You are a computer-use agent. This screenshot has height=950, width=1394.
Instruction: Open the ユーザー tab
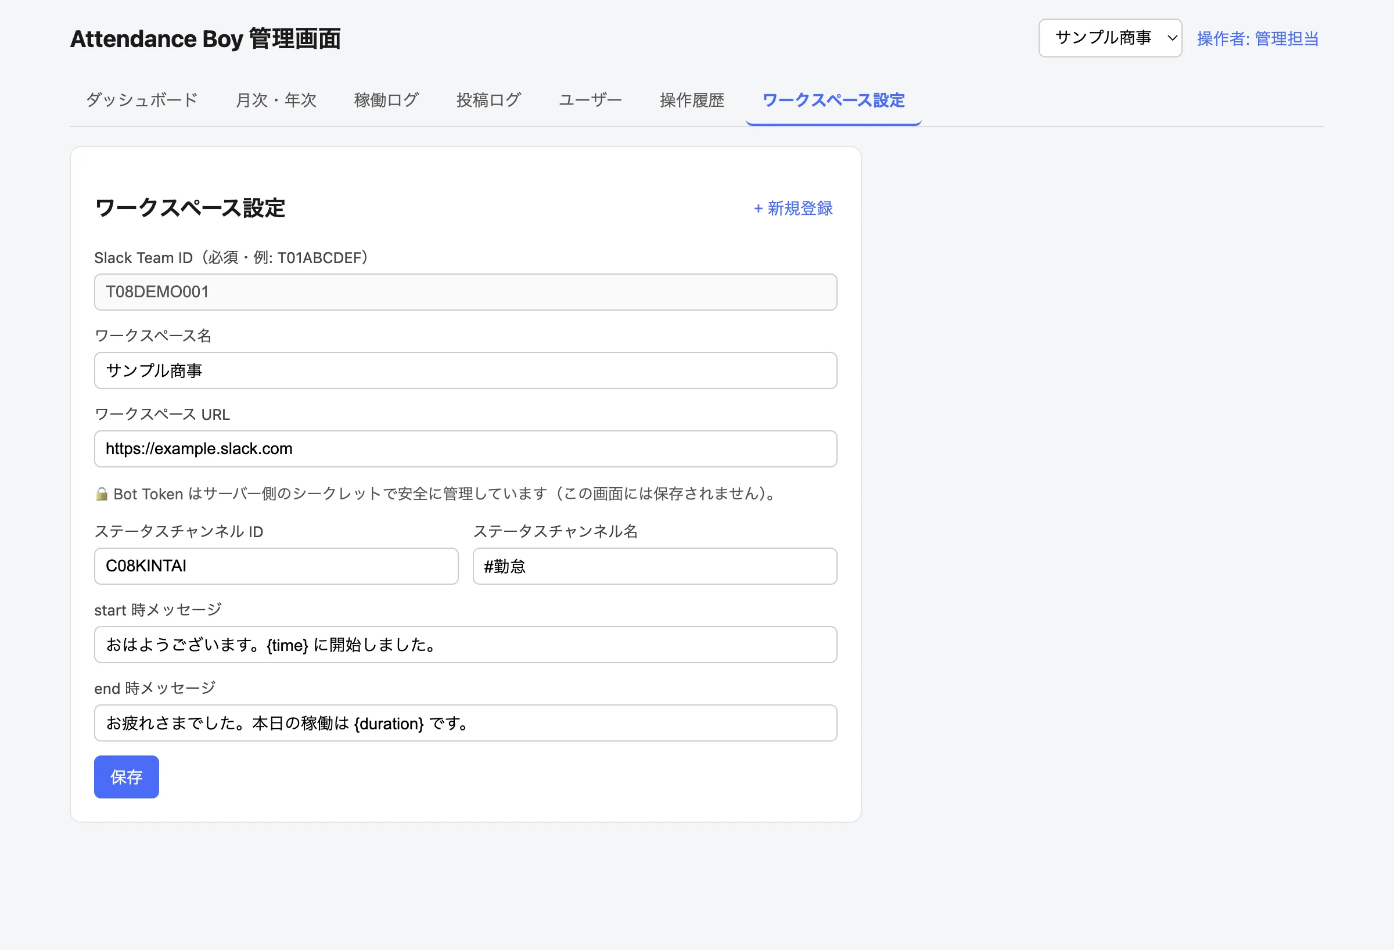tap(590, 99)
